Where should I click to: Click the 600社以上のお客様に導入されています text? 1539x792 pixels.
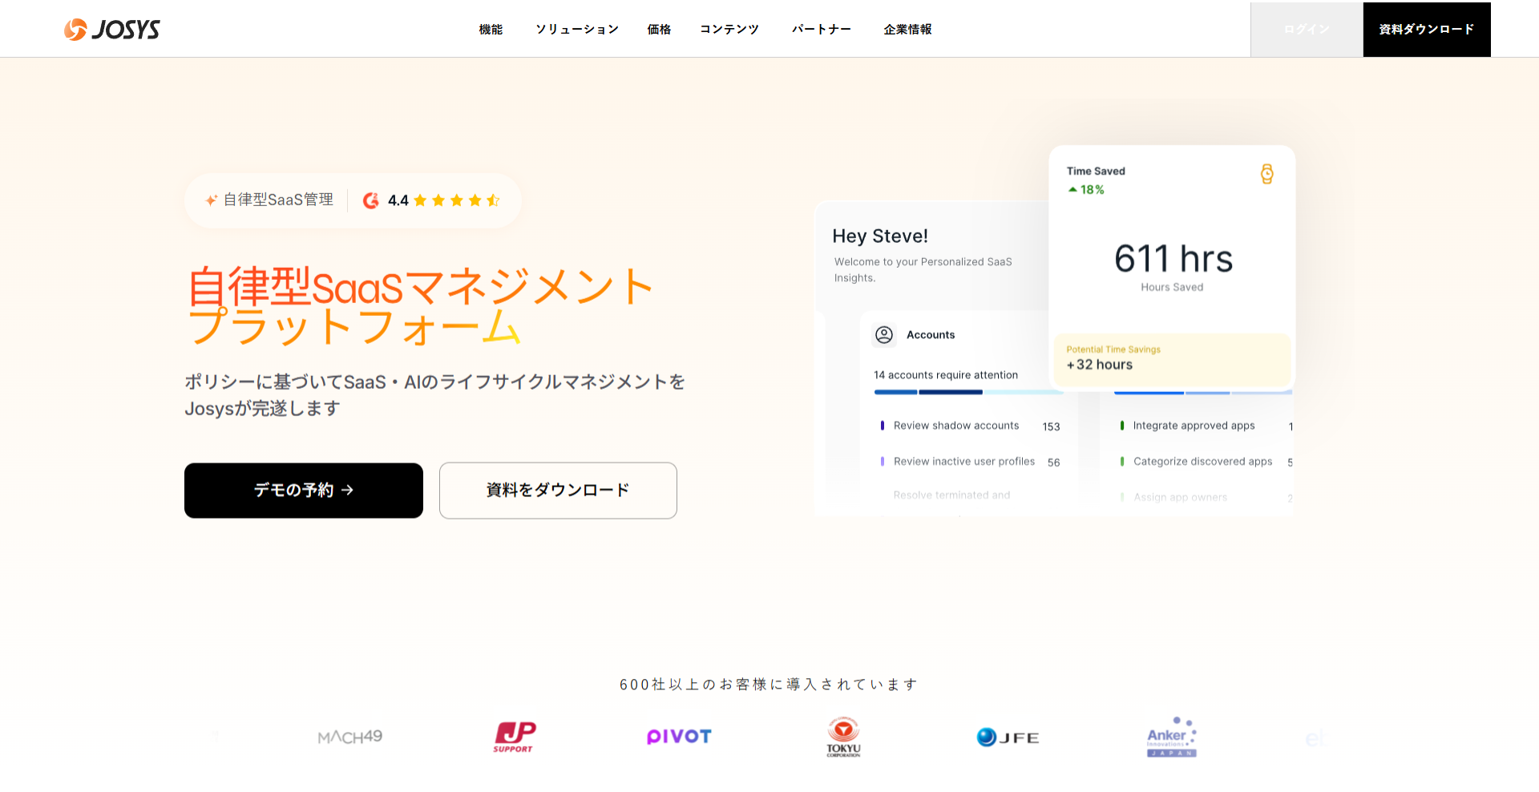pos(769,685)
